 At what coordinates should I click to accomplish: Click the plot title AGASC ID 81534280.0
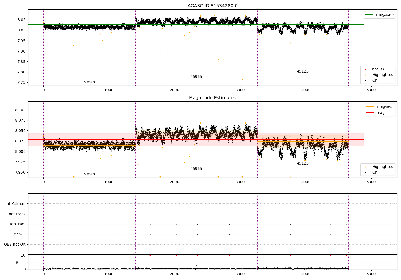pos(213,6)
